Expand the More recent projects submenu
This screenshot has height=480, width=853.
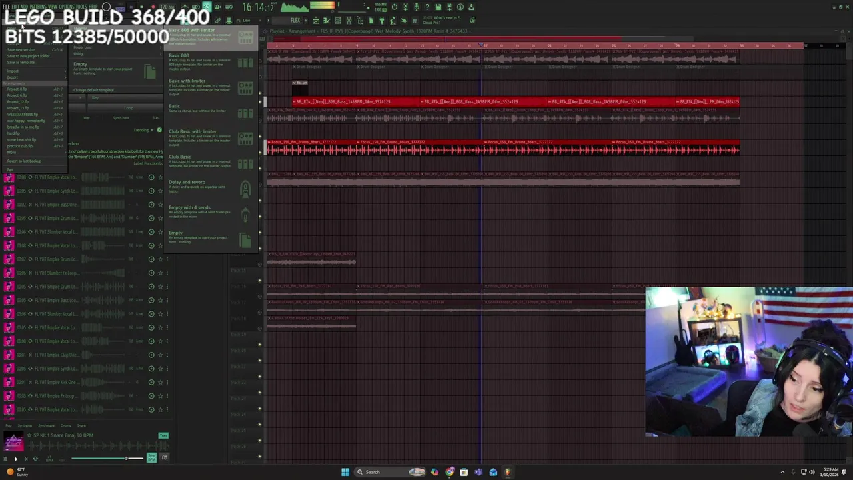[34, 152]
